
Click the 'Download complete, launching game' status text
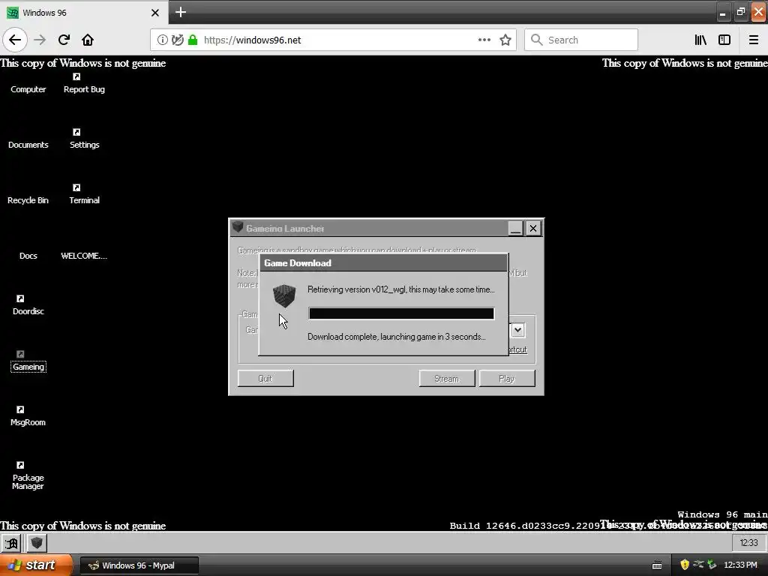[396, 337]
